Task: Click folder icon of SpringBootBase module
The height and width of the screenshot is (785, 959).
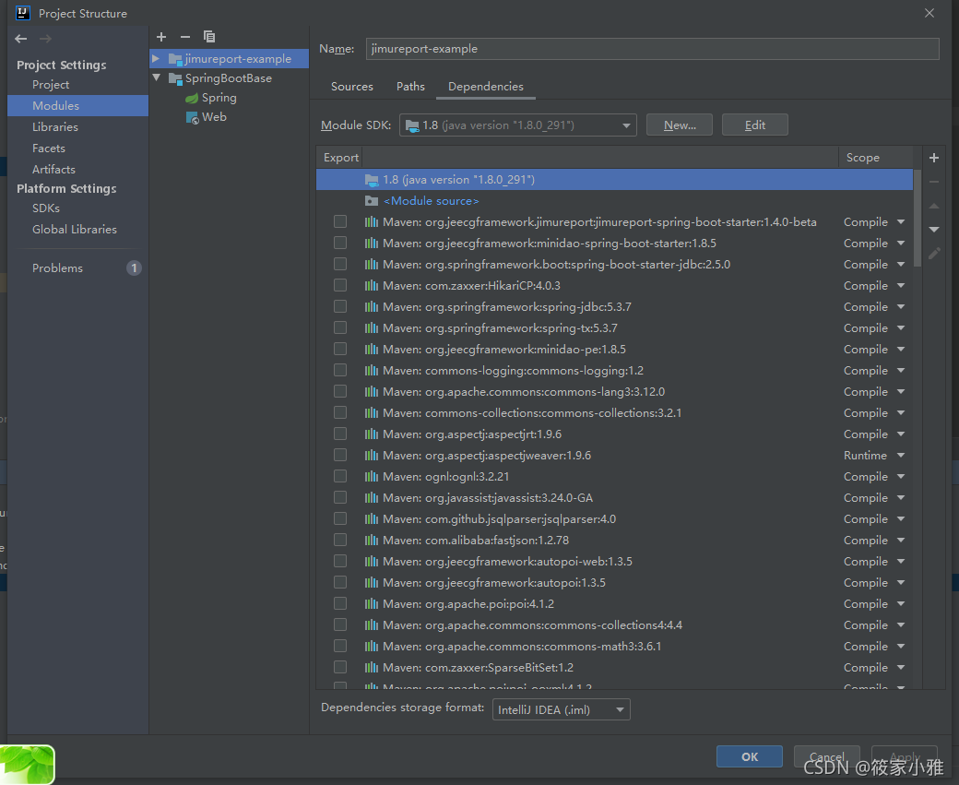Action: click(x=175, y=78)
